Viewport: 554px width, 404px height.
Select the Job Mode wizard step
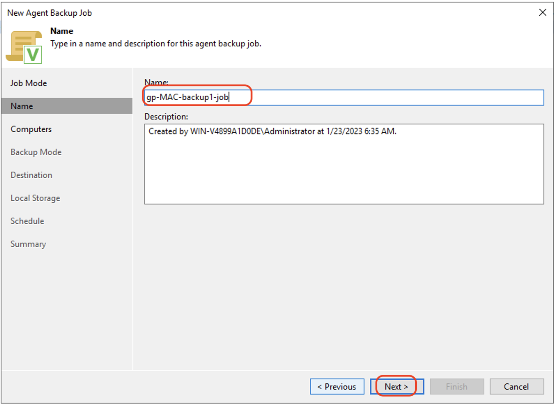[x=29, y=83]
